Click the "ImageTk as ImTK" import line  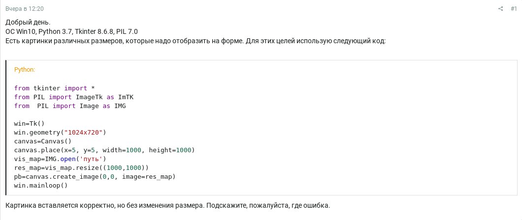point(74,97)
